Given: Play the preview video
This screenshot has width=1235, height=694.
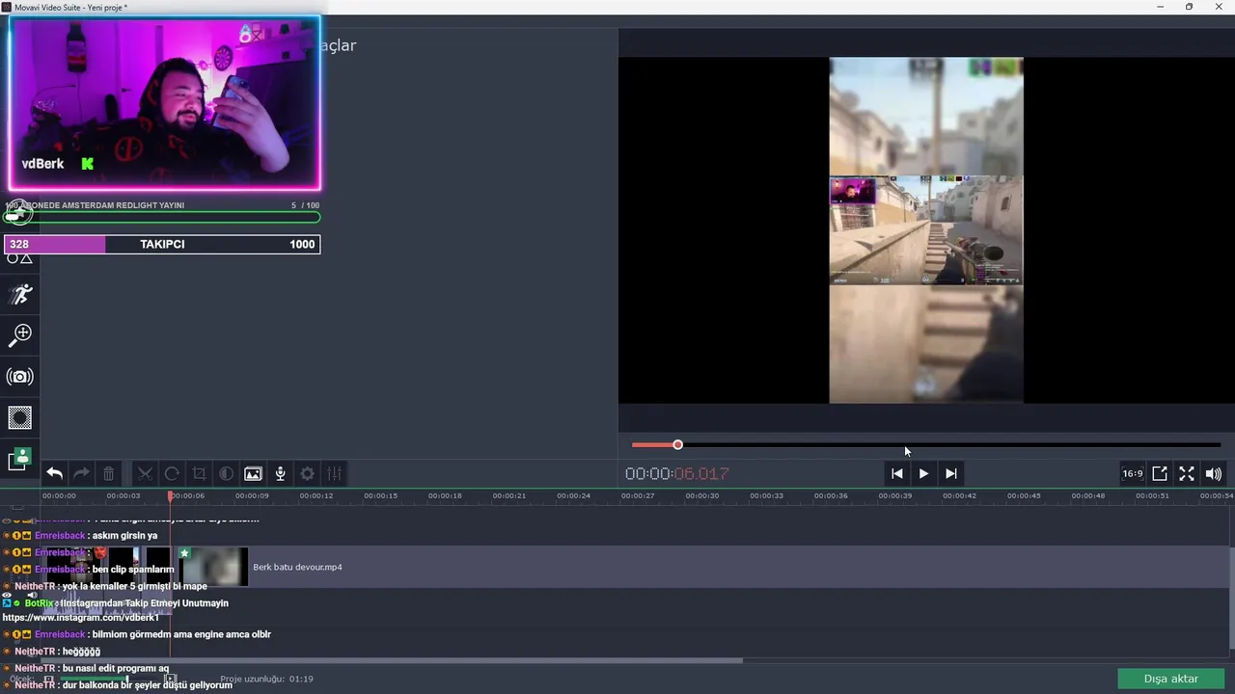Looking at the screenshot, I should coord(923,473).
